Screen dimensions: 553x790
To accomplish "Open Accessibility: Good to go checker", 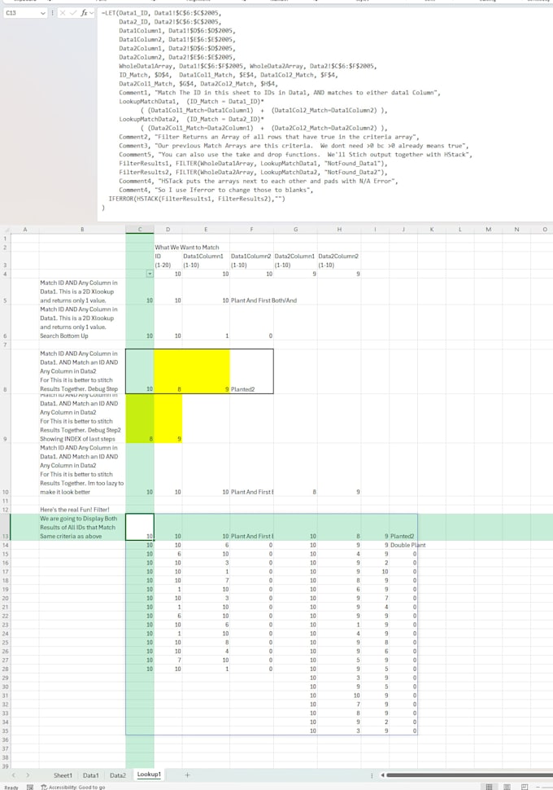I will 73,787.
